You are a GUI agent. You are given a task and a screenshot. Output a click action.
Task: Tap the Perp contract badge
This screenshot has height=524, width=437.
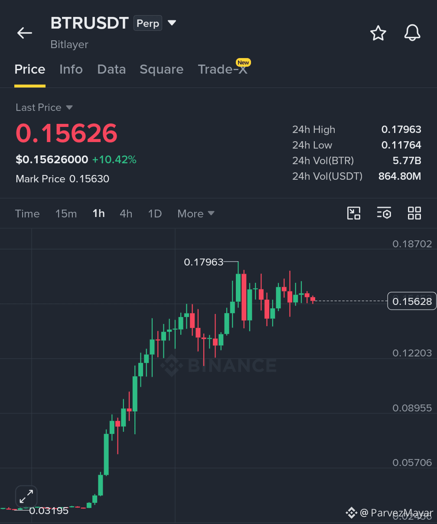(148, 23)
